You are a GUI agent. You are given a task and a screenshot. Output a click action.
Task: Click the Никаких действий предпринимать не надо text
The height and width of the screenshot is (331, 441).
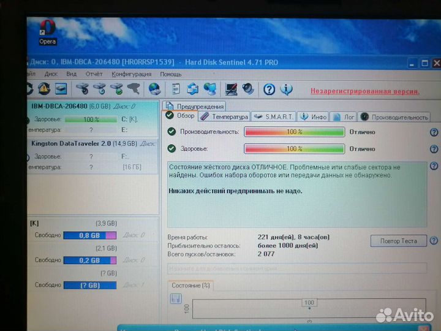pyautogui.click(x=235, y=191)
